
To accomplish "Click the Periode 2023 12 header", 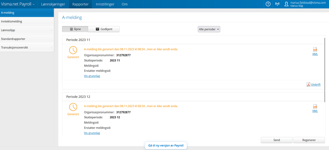I will [x=78, y=97].
